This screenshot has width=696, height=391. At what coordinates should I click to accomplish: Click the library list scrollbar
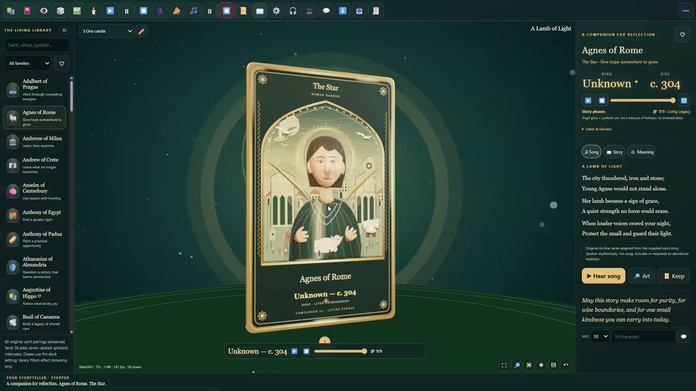[71, 204]
